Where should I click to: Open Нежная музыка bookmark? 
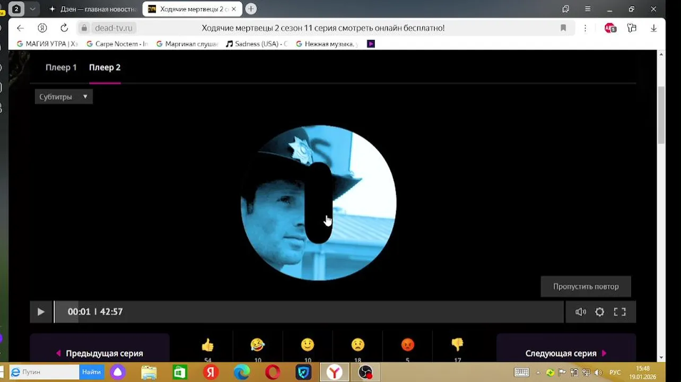tap(326, 44)
